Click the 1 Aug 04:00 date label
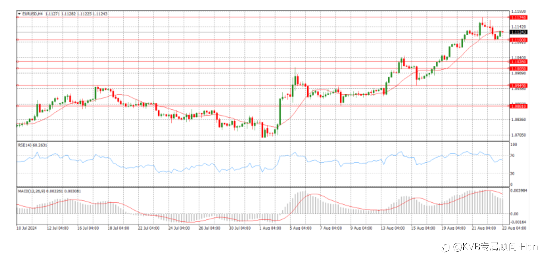The height and width of the screenshot is (262, 544). (x=270, y=228)
